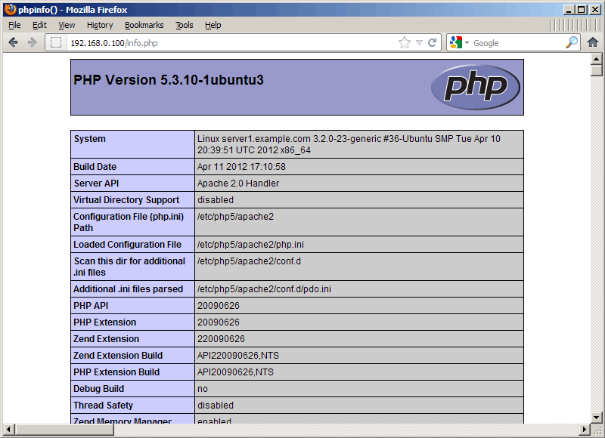Click the 'Apr 11 2012 17:10:58' value
605x438 pixels.
[x=241, y=167]
